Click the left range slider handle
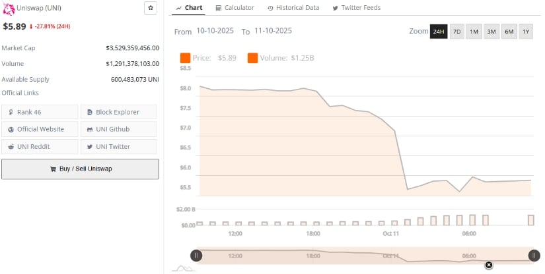Screen dimensions: 545x274 click(x=196, y=256)
